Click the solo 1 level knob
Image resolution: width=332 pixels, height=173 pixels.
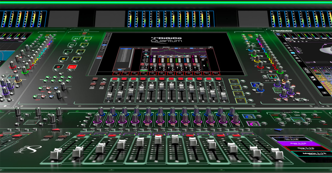coord(63,86)
